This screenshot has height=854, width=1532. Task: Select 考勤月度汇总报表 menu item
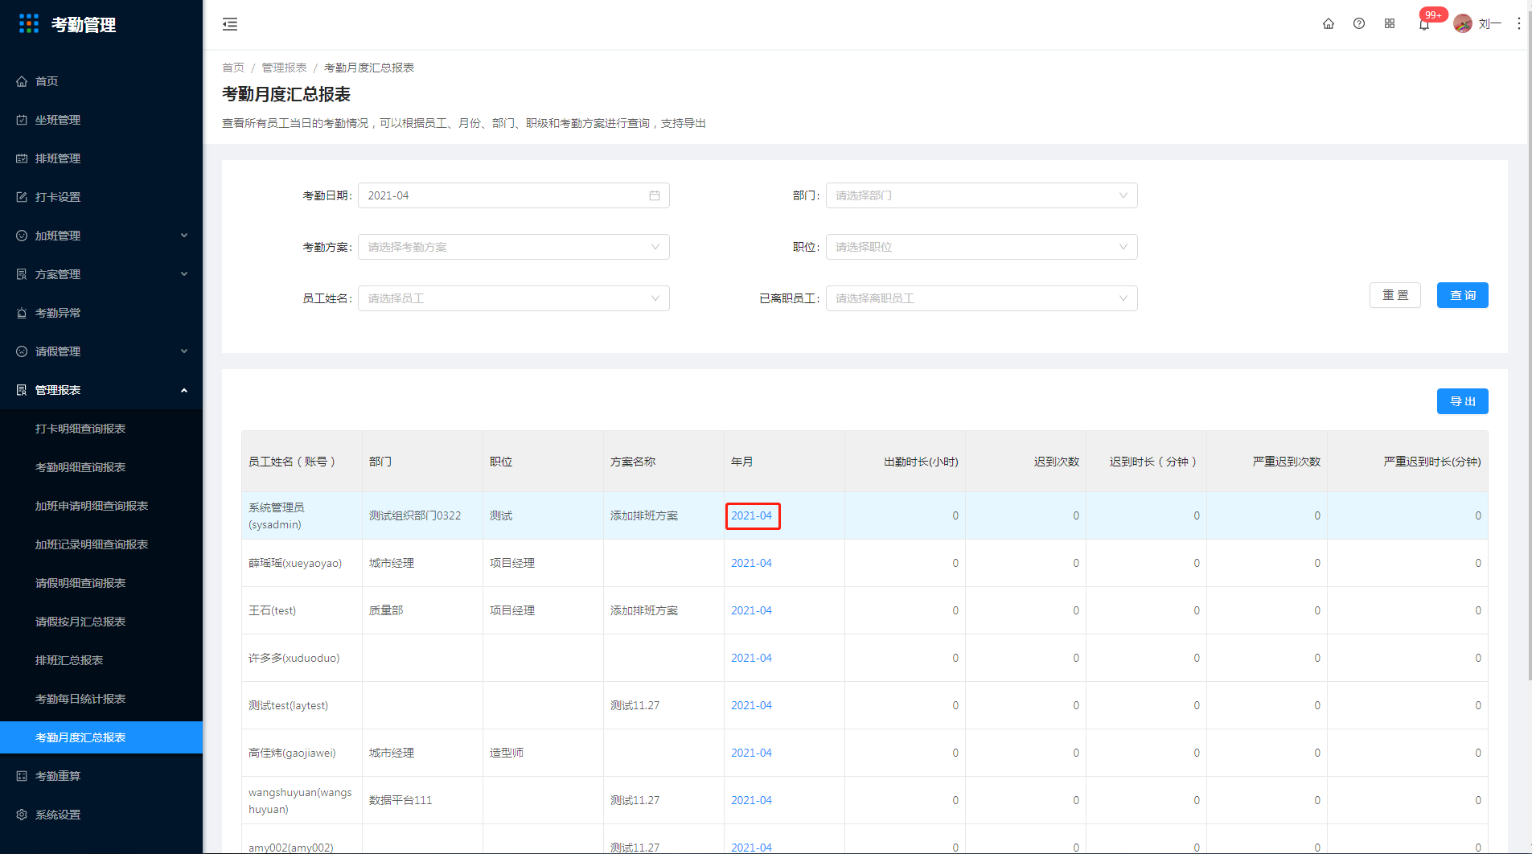pyautogui.click(x=101, y=737)
